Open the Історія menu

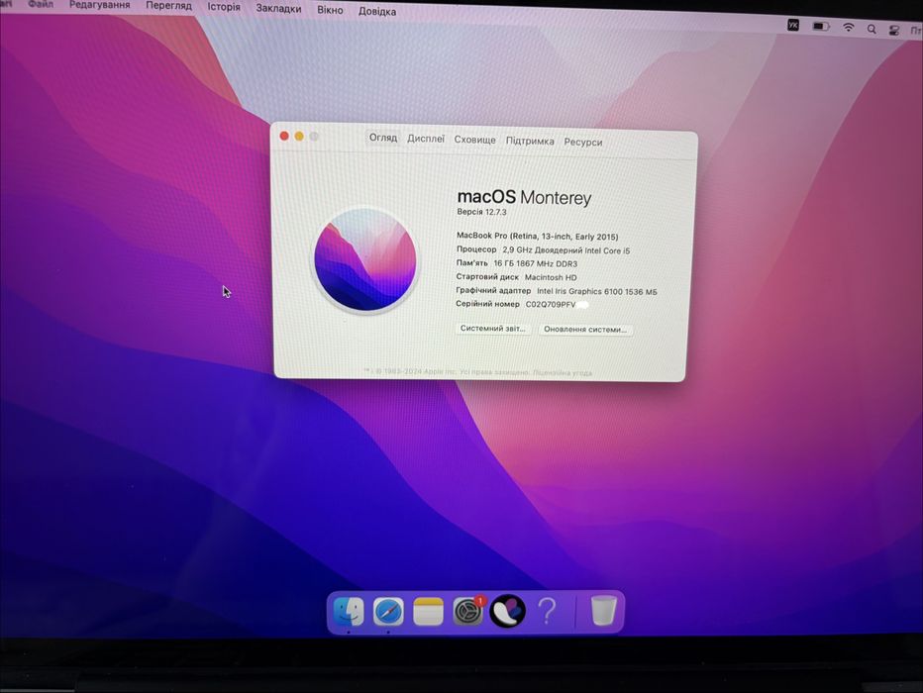pos(224,7)
